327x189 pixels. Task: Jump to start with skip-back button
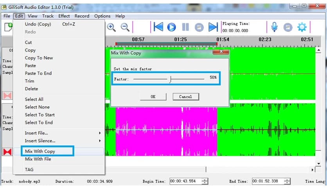[x=158, y=27]
